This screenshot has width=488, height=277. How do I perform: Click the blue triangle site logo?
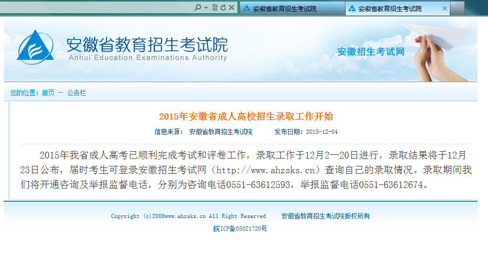point(35,47)
